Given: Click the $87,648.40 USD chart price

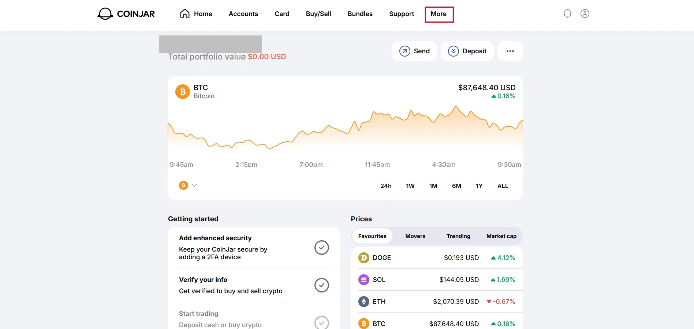Looking at the screenshot, I should coord(487,88).
